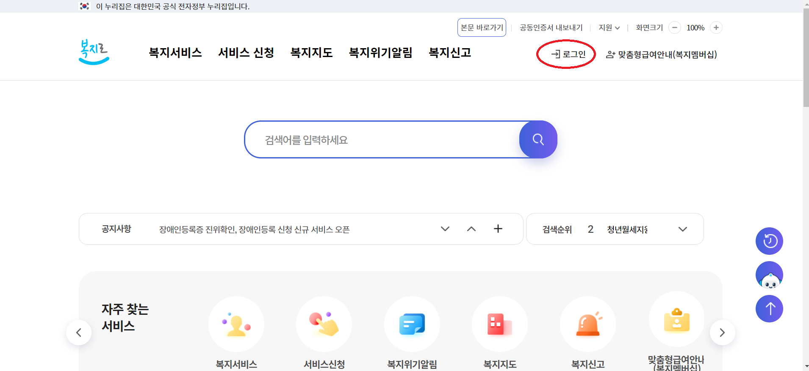
Task: Show next frequent services slide
Action: click(723, 333)
